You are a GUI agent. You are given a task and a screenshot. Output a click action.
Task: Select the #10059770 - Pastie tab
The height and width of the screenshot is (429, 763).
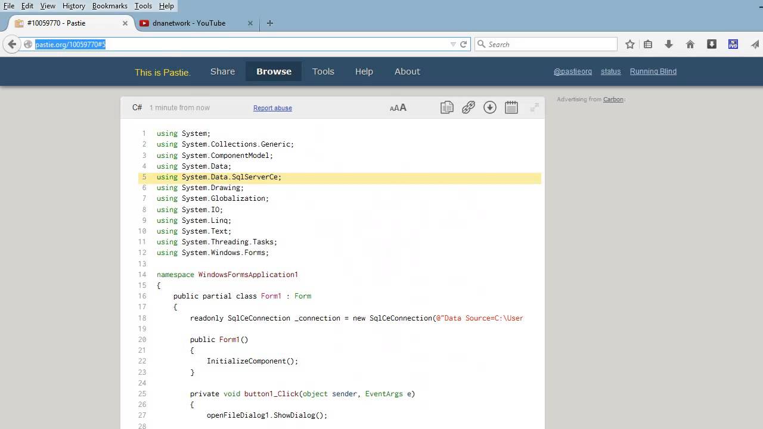click(x=71, y=23)
